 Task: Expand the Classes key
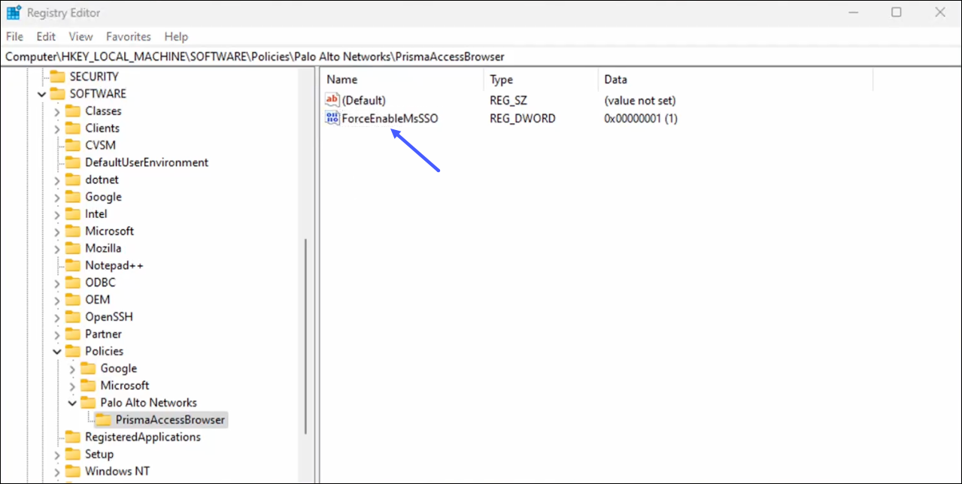click(56, 111)
